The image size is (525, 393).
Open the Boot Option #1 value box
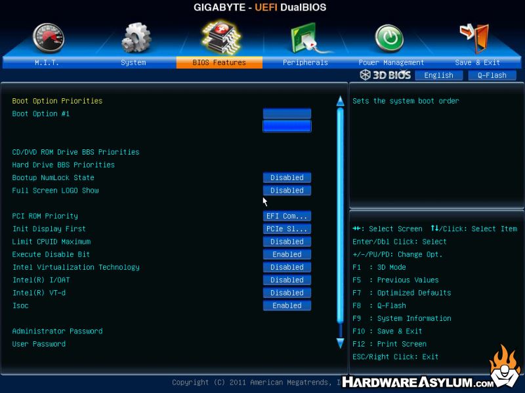287,113
